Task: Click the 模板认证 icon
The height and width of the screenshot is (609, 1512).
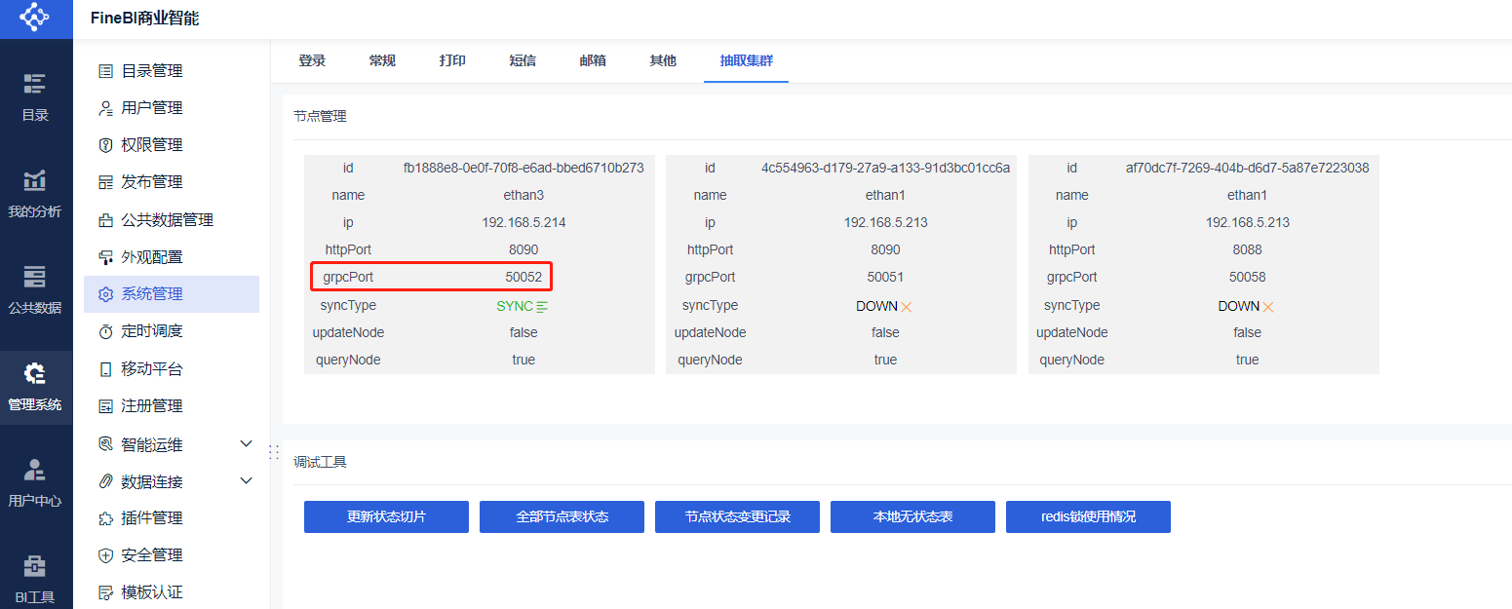Action: tap(106, 592)
